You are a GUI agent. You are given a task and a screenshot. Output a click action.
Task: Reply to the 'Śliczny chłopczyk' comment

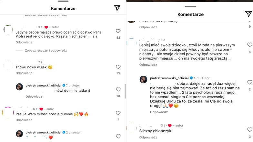(147, 137)
